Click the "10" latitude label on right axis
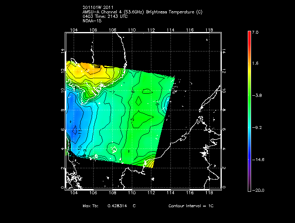295x223 pixels. pyautogui.click(x=224, y=91)
